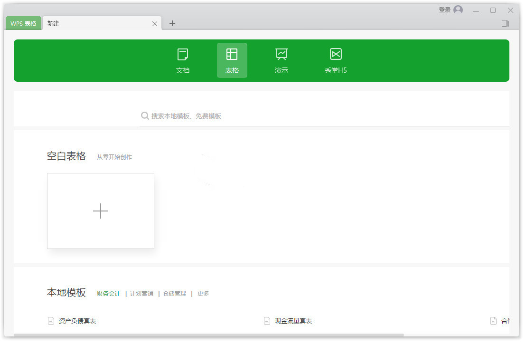Image resolution: width=526 pixels, height=345 pixels.
Task: Expand 更多 template categories
Action: point(203,294)
